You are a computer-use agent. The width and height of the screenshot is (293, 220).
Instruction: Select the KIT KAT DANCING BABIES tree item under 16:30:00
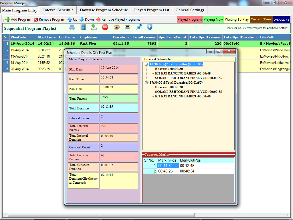point(183,73)
